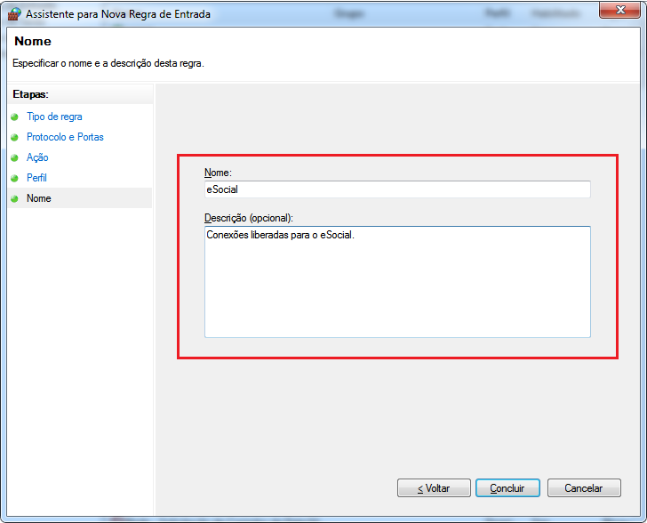Cancel the new inbound rule wizard
The height and width of the screenshot is (523, 647).
tap(584, 488)
